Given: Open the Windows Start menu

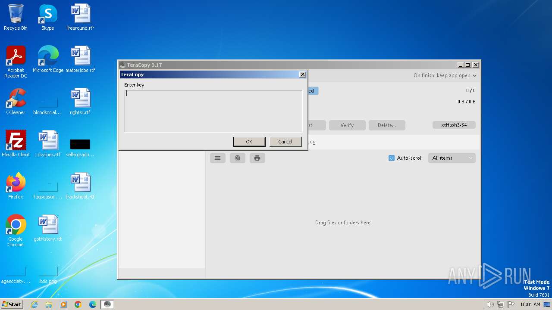Looking at the screenshot, I should (12, 304).
